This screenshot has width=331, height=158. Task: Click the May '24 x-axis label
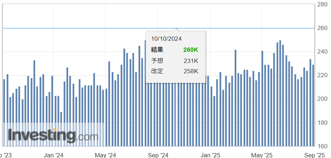click(106, 155)
